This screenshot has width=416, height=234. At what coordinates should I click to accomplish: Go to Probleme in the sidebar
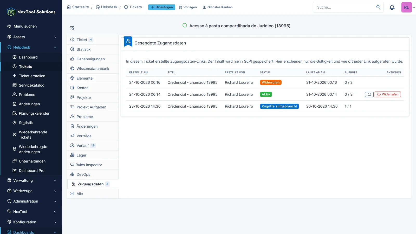coord(32,95)
